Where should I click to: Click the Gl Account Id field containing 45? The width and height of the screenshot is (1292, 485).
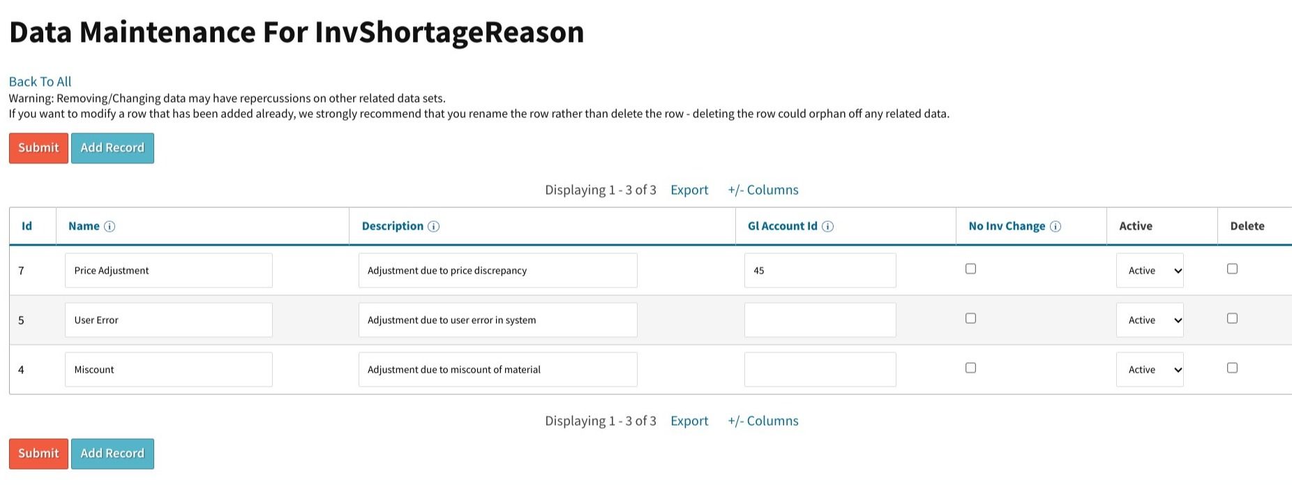click(820, 270)
